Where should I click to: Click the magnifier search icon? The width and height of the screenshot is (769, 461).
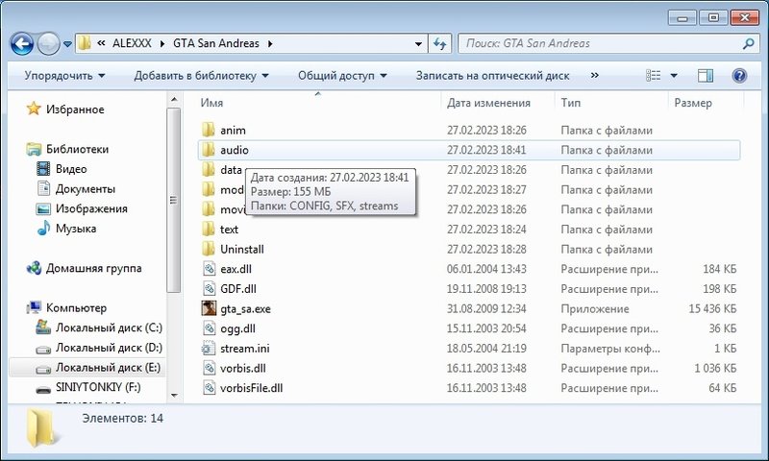click(x=749, y=43)
